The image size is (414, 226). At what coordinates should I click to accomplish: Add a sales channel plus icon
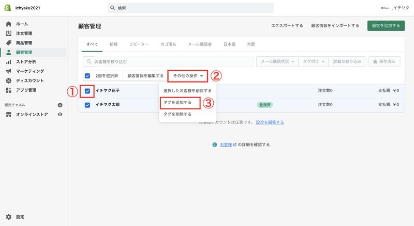click(x=60, y=105)
